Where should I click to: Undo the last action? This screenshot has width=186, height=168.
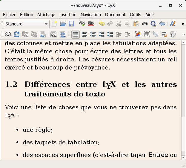pos(102,24)
